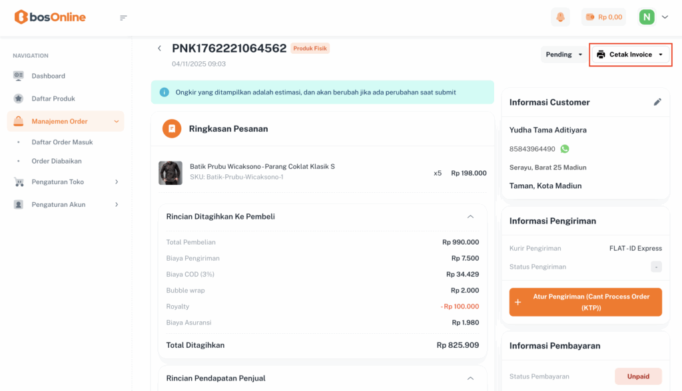Click the green N profile avatar
Image resolution: width=682 pixels, height=391 pixels.
[x=647, y=17]
